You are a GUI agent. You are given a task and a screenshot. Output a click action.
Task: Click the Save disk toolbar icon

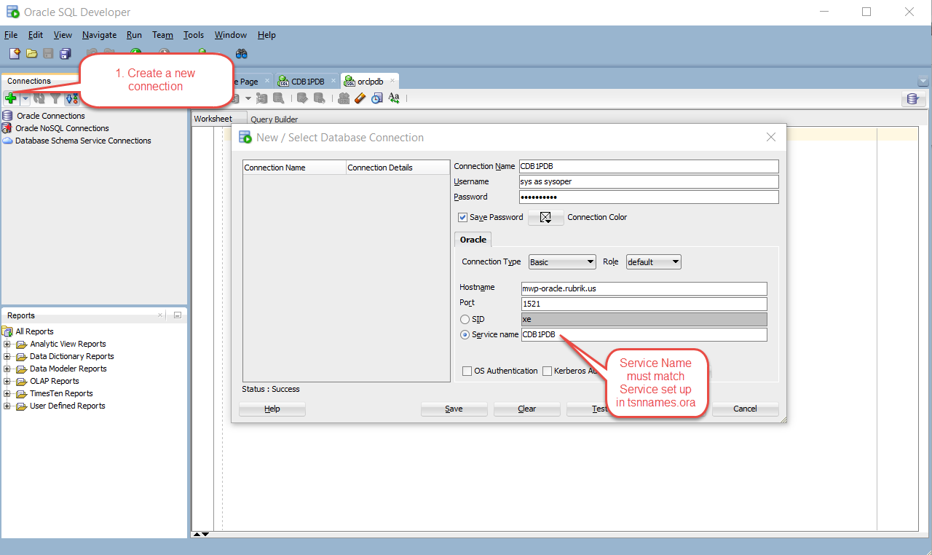(x=48, y=53)
